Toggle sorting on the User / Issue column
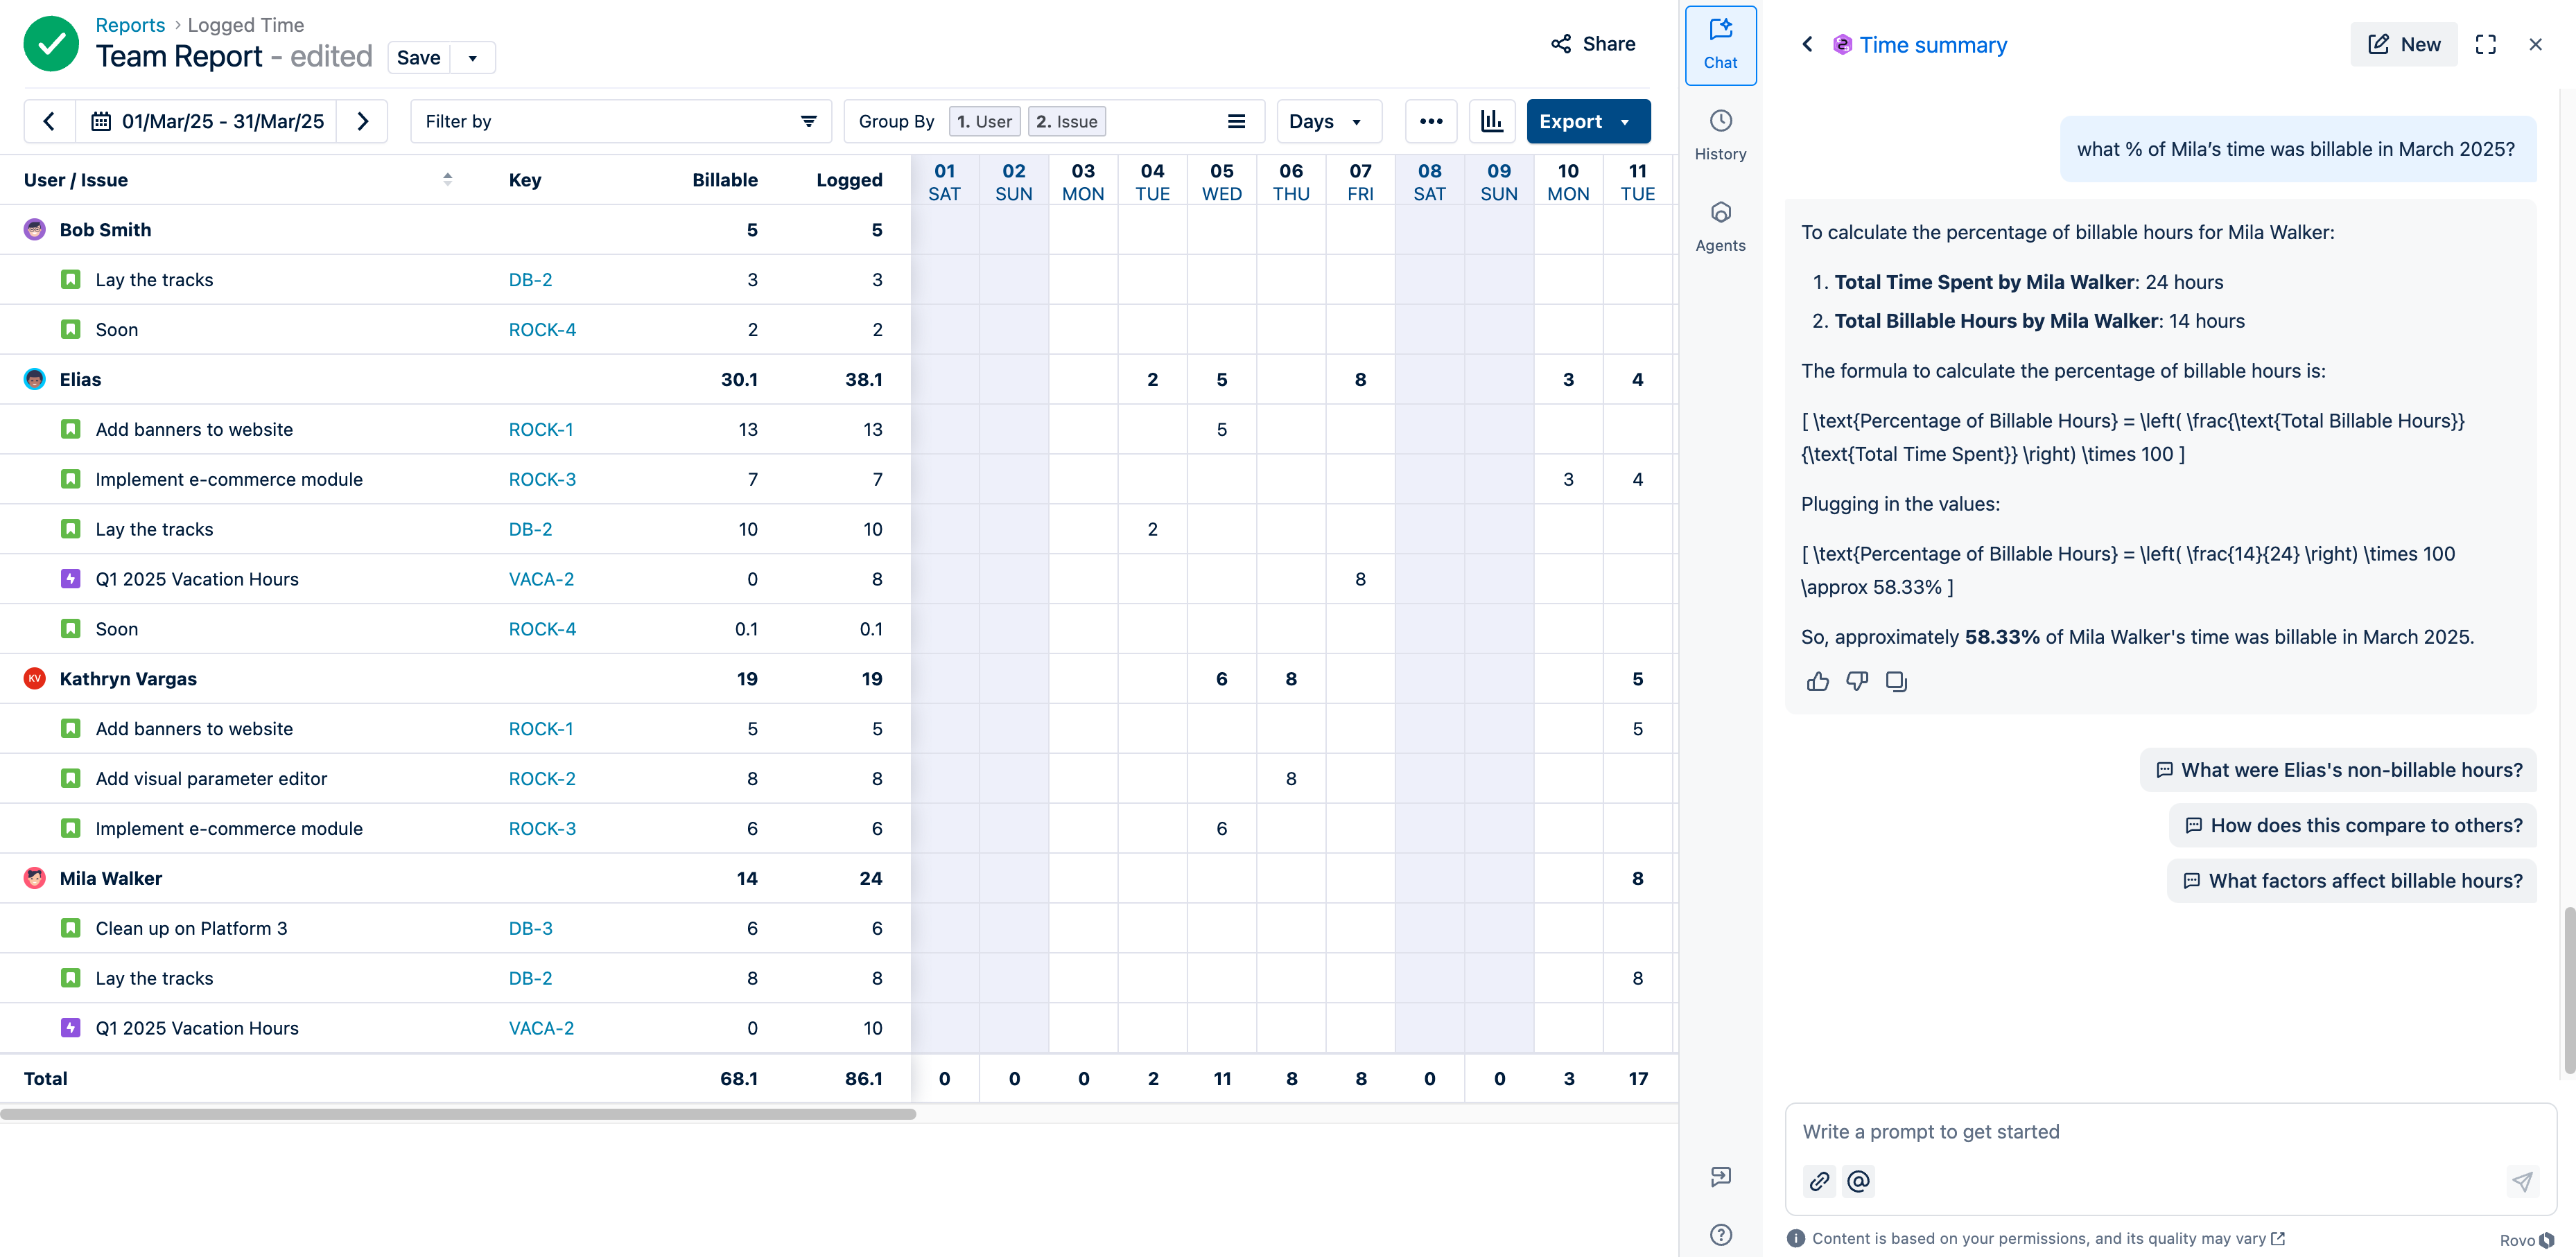 click(x=448, y=179)
